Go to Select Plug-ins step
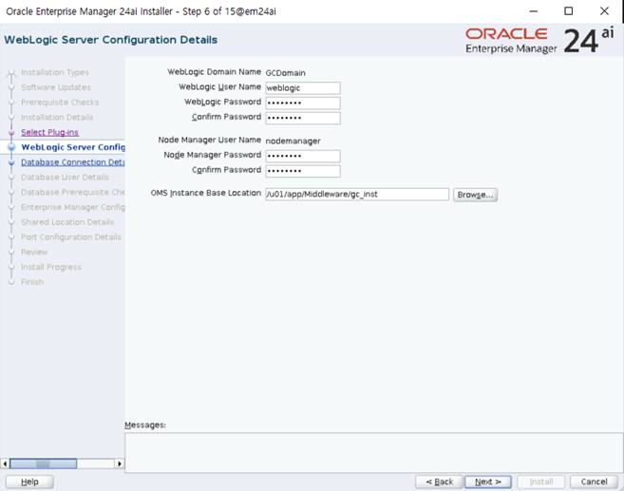 coord(49,132)
